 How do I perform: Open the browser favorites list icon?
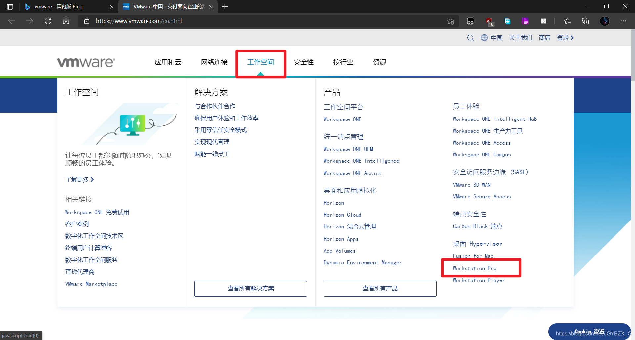[567, 21]
